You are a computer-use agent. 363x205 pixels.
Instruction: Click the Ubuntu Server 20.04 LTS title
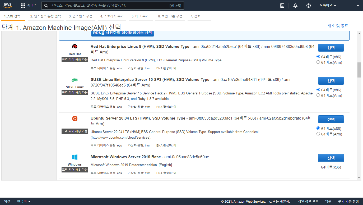coord(138,118)
